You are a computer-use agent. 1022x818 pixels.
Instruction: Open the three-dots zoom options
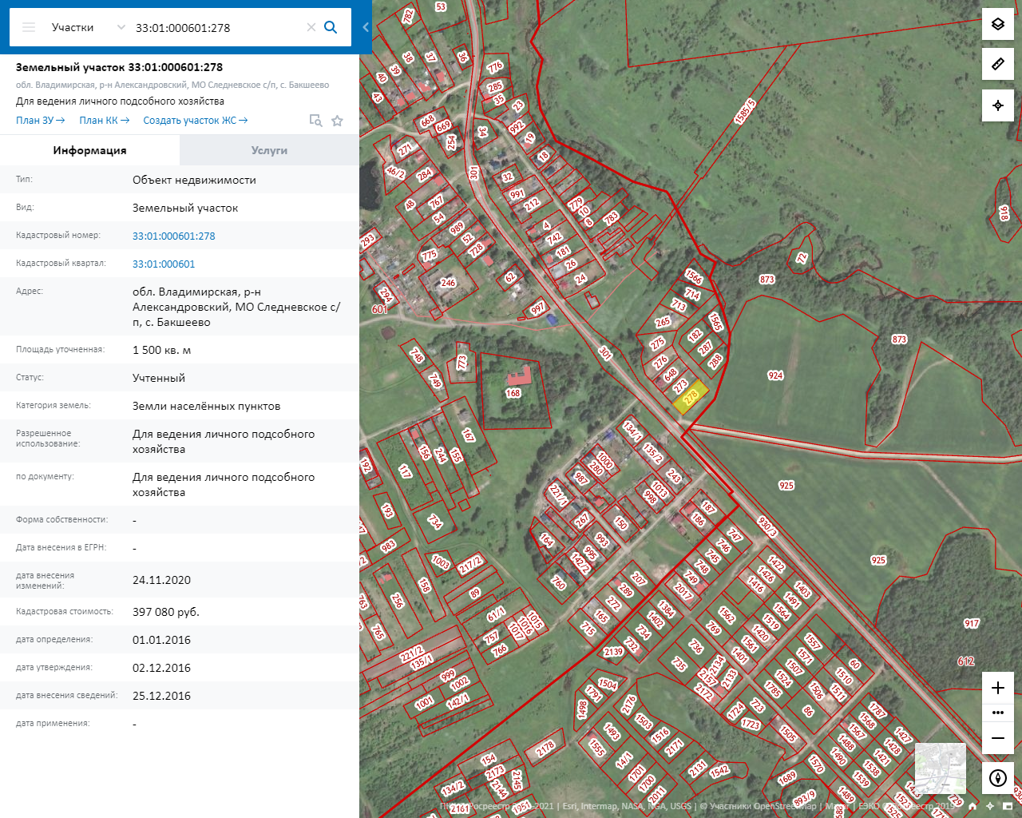pos(997,713)
